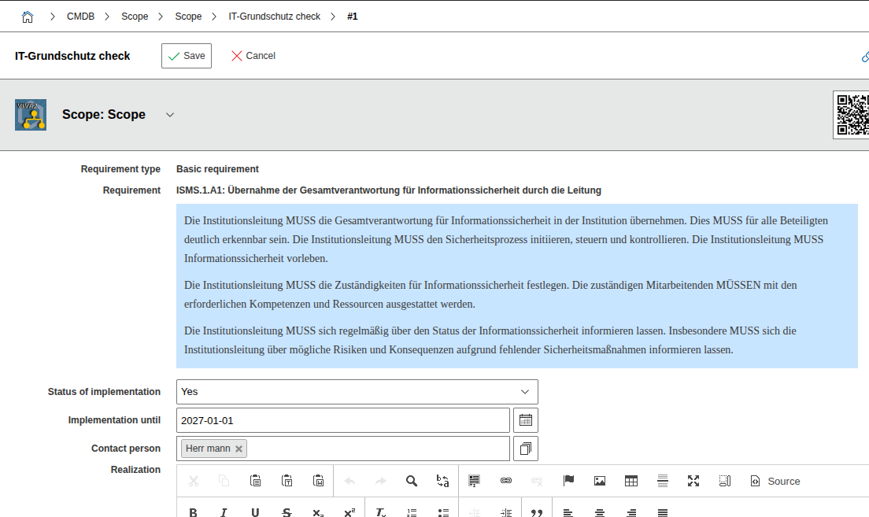The image size is (869, 517).
Task: Paste from Word in the editor
Action: [x=318, y=481]
